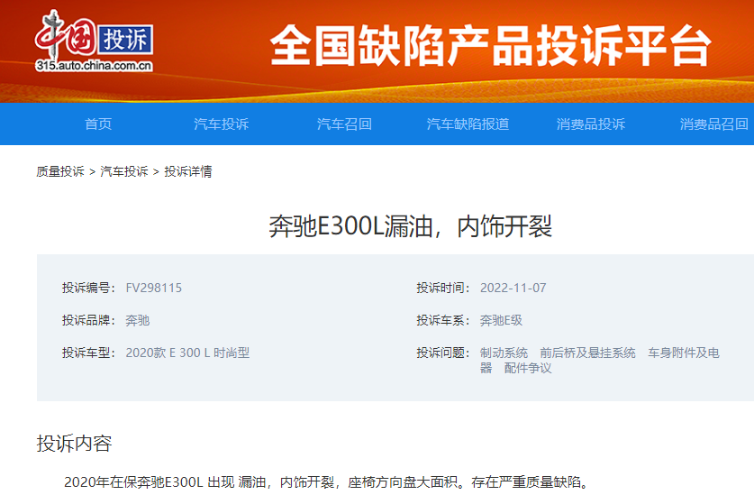Click the 投诉详情 breadcrumb item
754x495 pixels.
pos(188,171)
